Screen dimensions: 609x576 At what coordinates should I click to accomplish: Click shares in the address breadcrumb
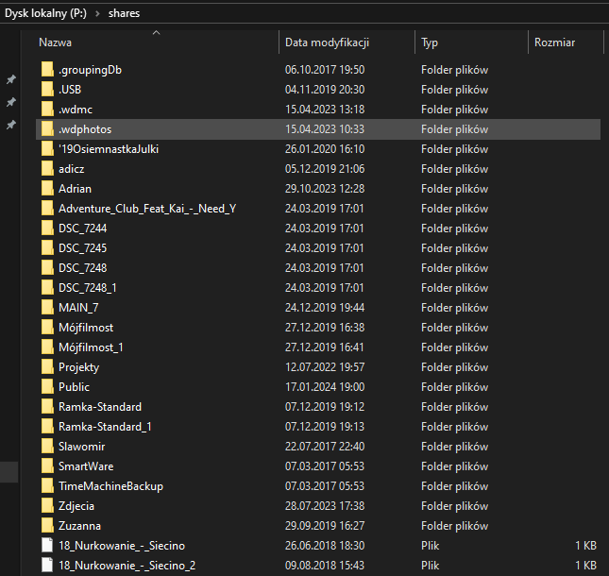[124, 13]
